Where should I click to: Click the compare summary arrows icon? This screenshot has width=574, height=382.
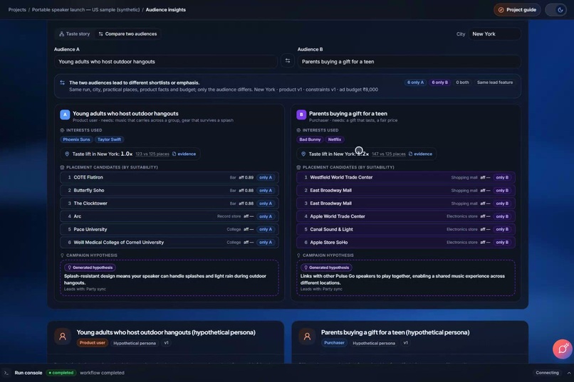pyautogui.click(x=62, y=83)
